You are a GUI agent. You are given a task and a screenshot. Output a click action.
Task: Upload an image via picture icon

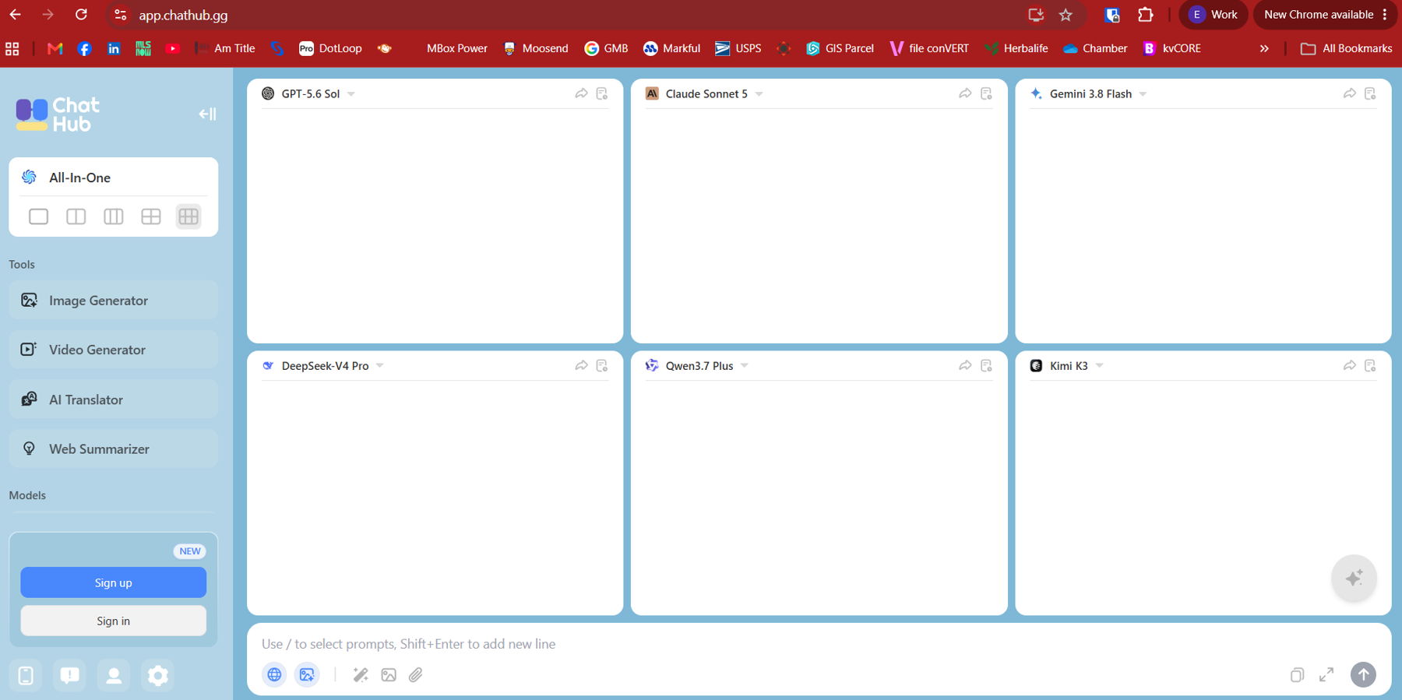(x=389, y=675)
